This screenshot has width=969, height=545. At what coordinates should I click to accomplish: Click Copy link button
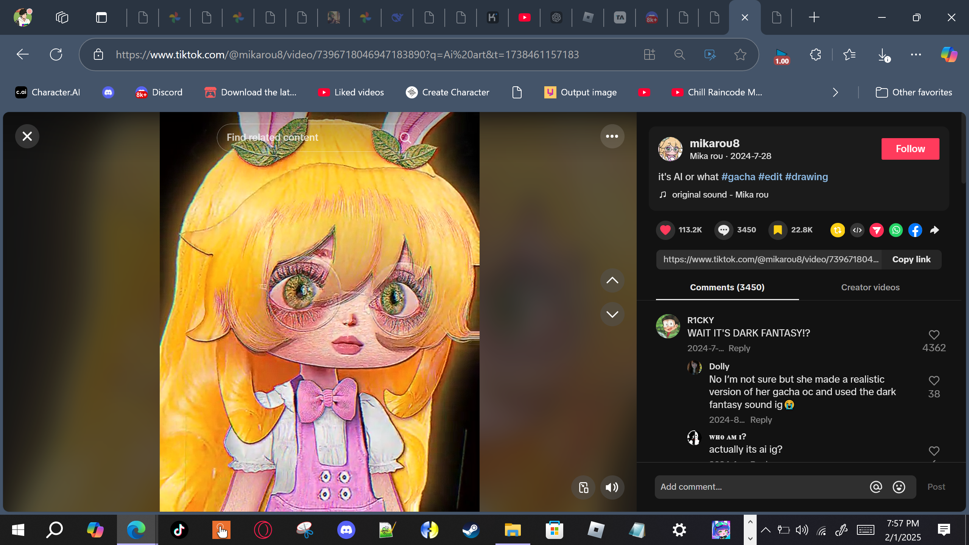point(911,259)
